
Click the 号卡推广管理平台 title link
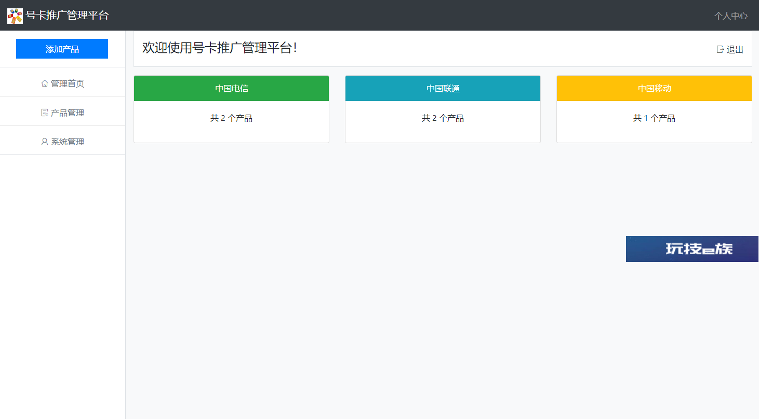click(67, 16)
